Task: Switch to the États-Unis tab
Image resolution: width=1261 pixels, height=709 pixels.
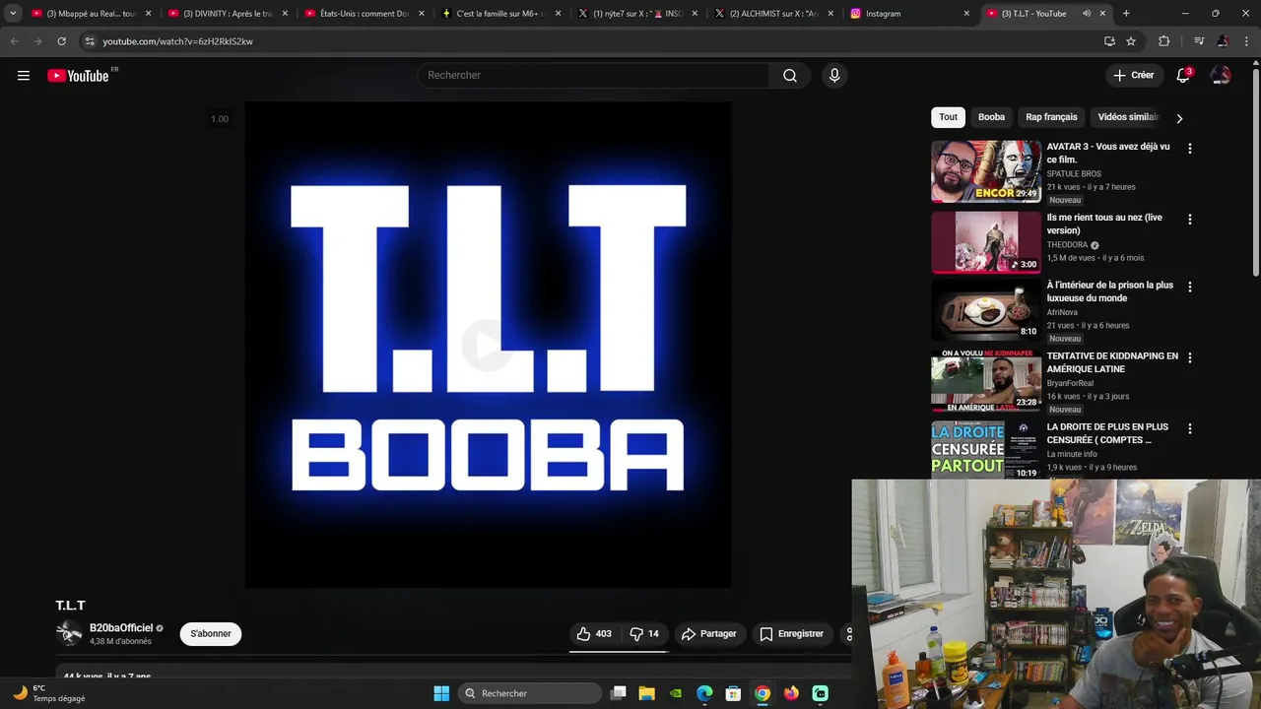Action: [365, 14]
